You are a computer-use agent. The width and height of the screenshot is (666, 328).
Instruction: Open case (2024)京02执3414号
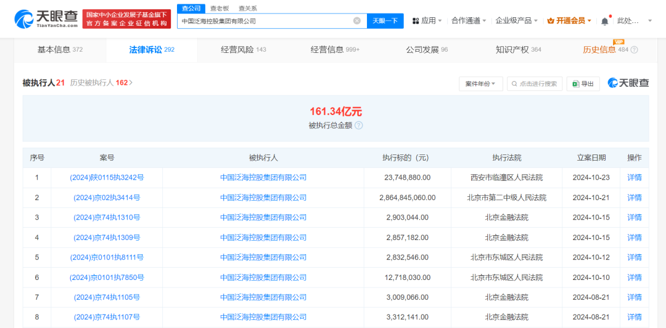[107, 198]
